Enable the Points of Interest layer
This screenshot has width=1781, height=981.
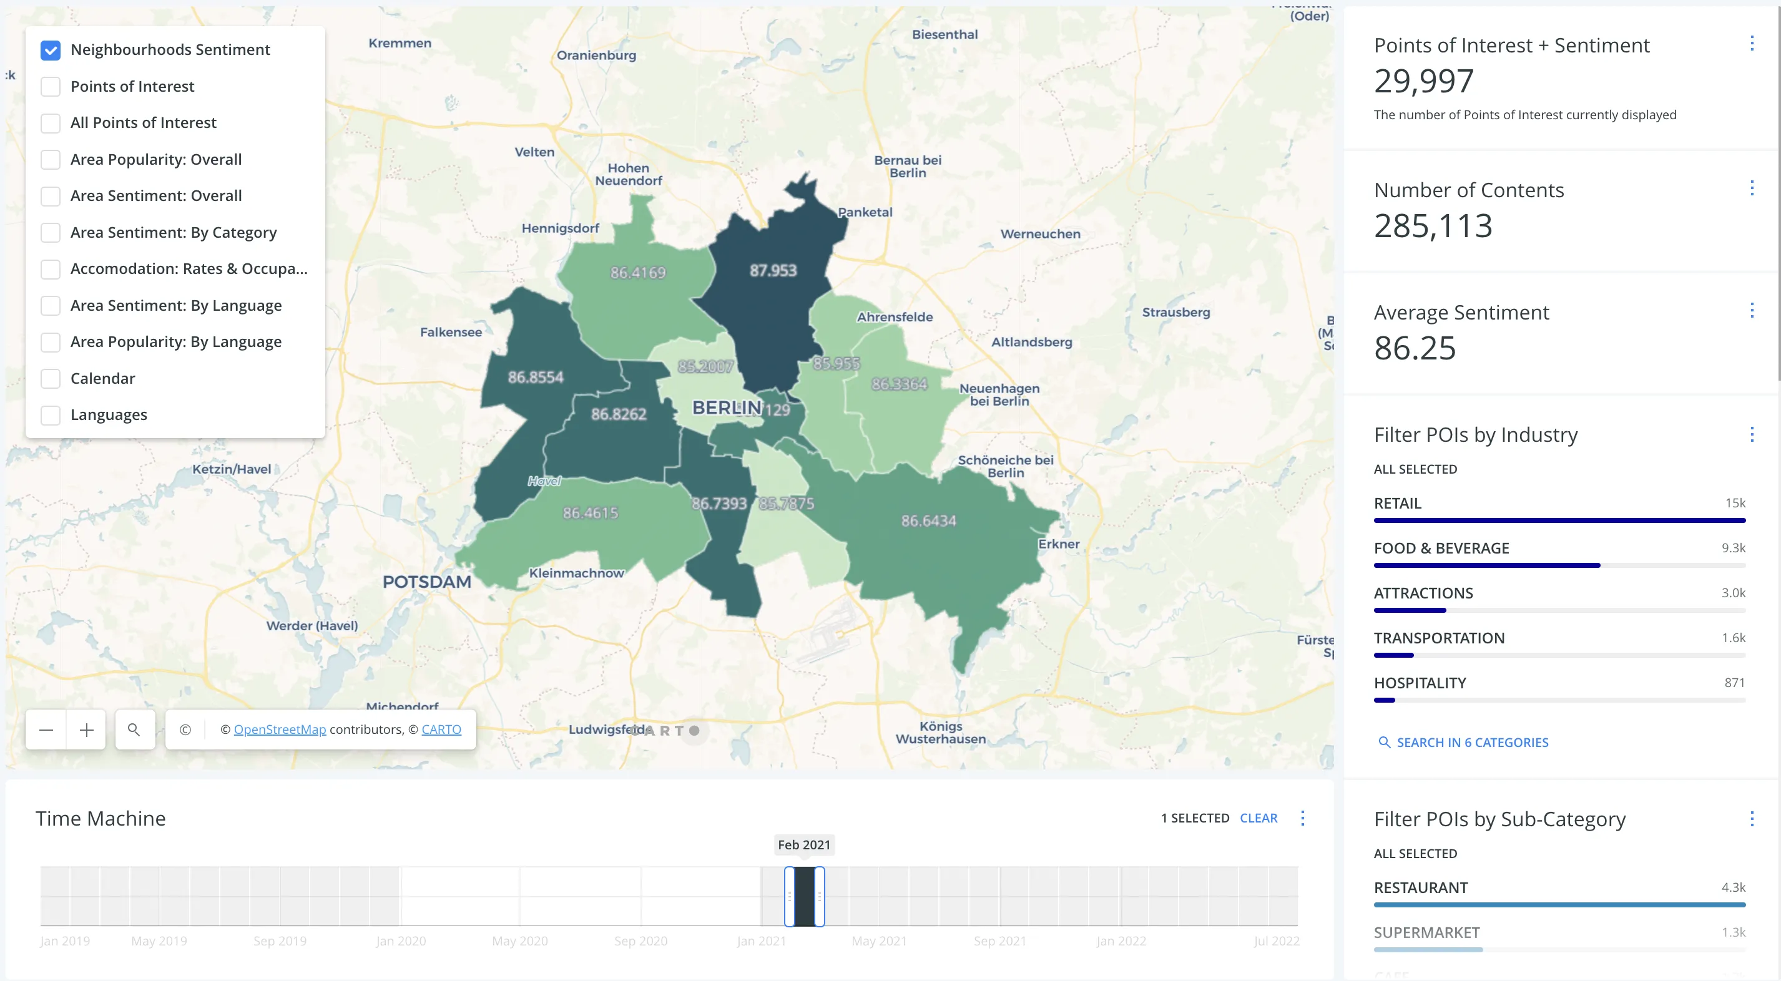51,86
